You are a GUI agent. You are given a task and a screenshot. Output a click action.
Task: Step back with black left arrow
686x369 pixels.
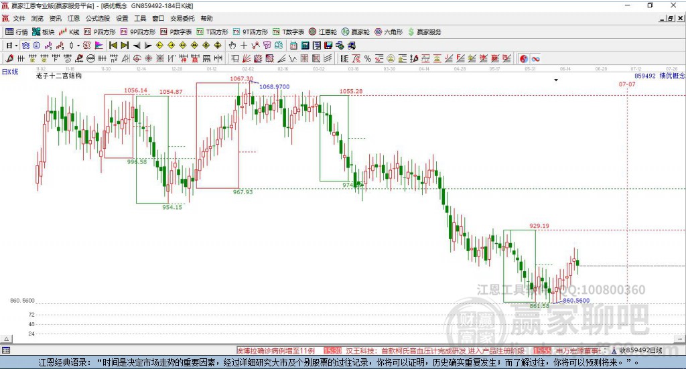(x=137, y=46)
